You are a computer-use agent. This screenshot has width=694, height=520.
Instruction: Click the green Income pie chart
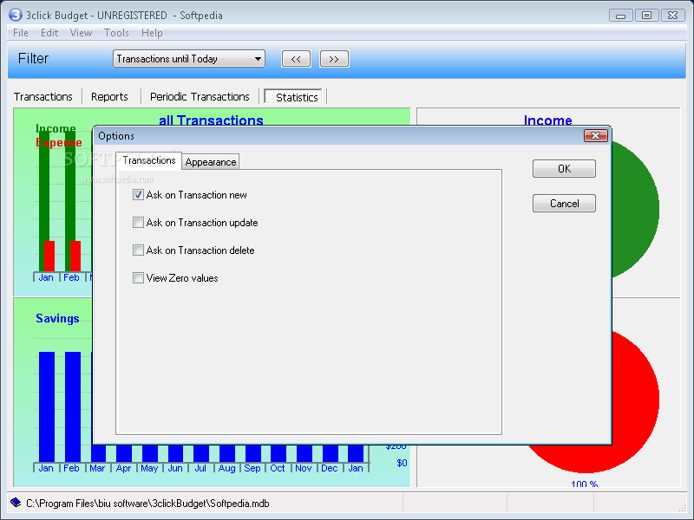635,209
